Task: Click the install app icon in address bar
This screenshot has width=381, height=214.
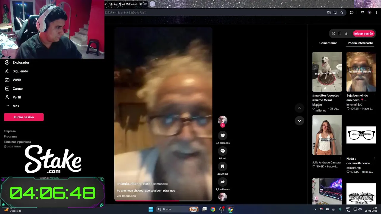Action: click(335, 12)
